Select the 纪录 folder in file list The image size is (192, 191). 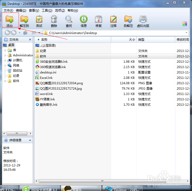pyautogui.click(x=112, y=51)
